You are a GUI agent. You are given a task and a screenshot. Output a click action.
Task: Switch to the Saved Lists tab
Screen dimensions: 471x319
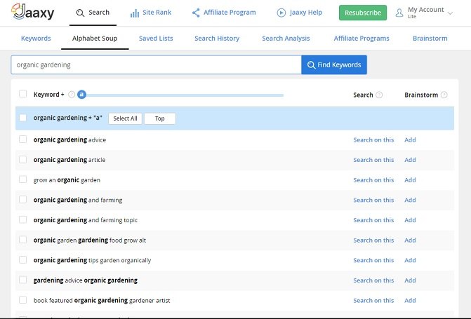pyautogui.click(x=156, y=39)
